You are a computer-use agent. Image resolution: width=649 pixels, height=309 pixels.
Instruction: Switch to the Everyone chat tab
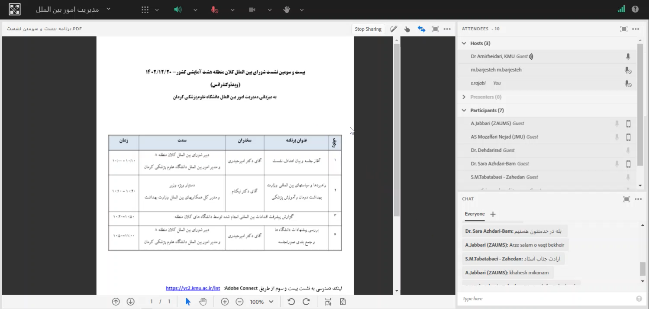(475, 214)
